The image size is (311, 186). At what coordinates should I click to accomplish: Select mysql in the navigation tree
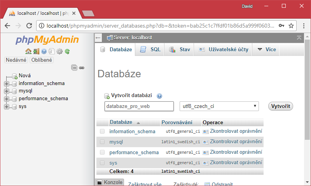pyautogui.click(x=25, y=91)
